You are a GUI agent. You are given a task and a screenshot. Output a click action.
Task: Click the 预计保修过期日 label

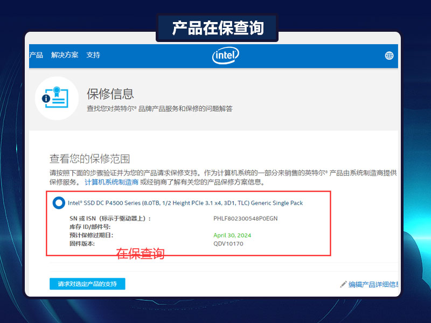point(91,235)
